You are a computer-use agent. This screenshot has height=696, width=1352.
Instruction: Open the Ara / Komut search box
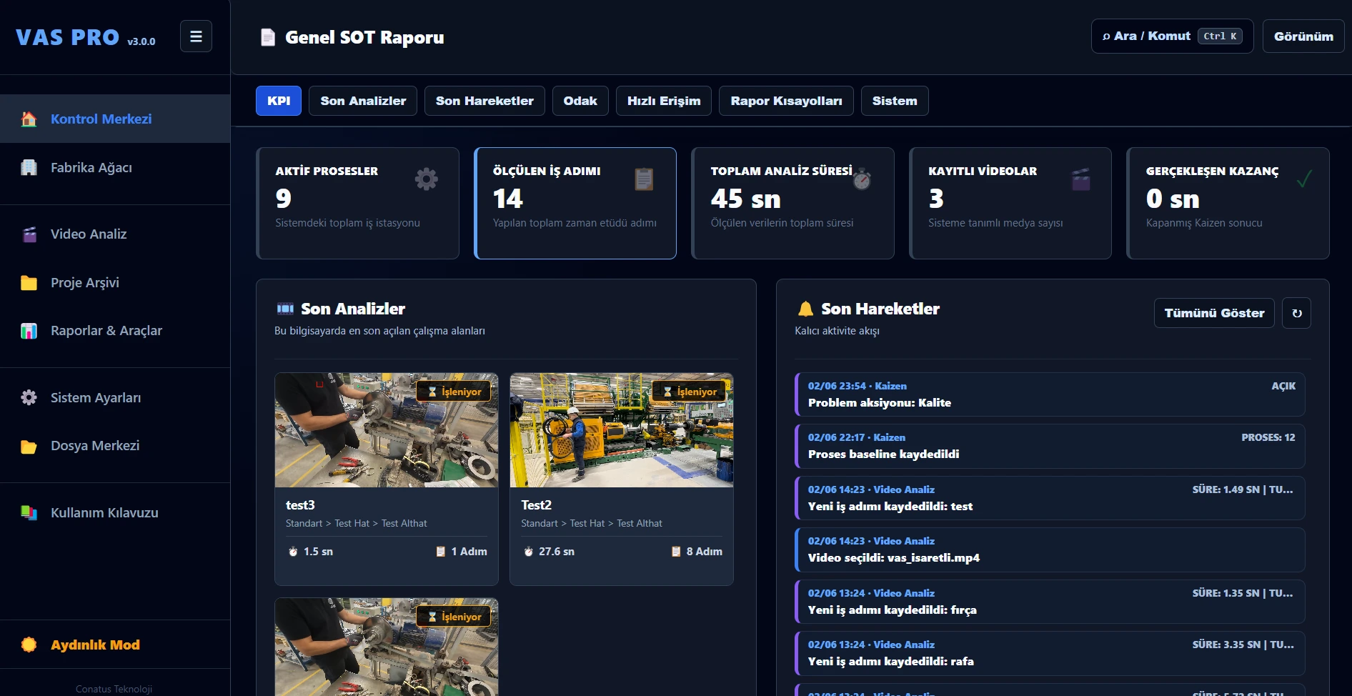click(x=1172, y=36)
